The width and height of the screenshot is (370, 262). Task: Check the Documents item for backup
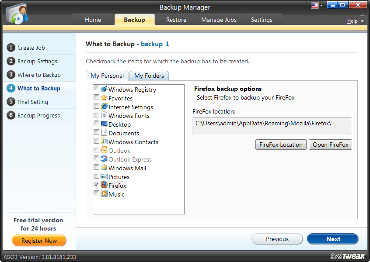(x=96, y=133)
